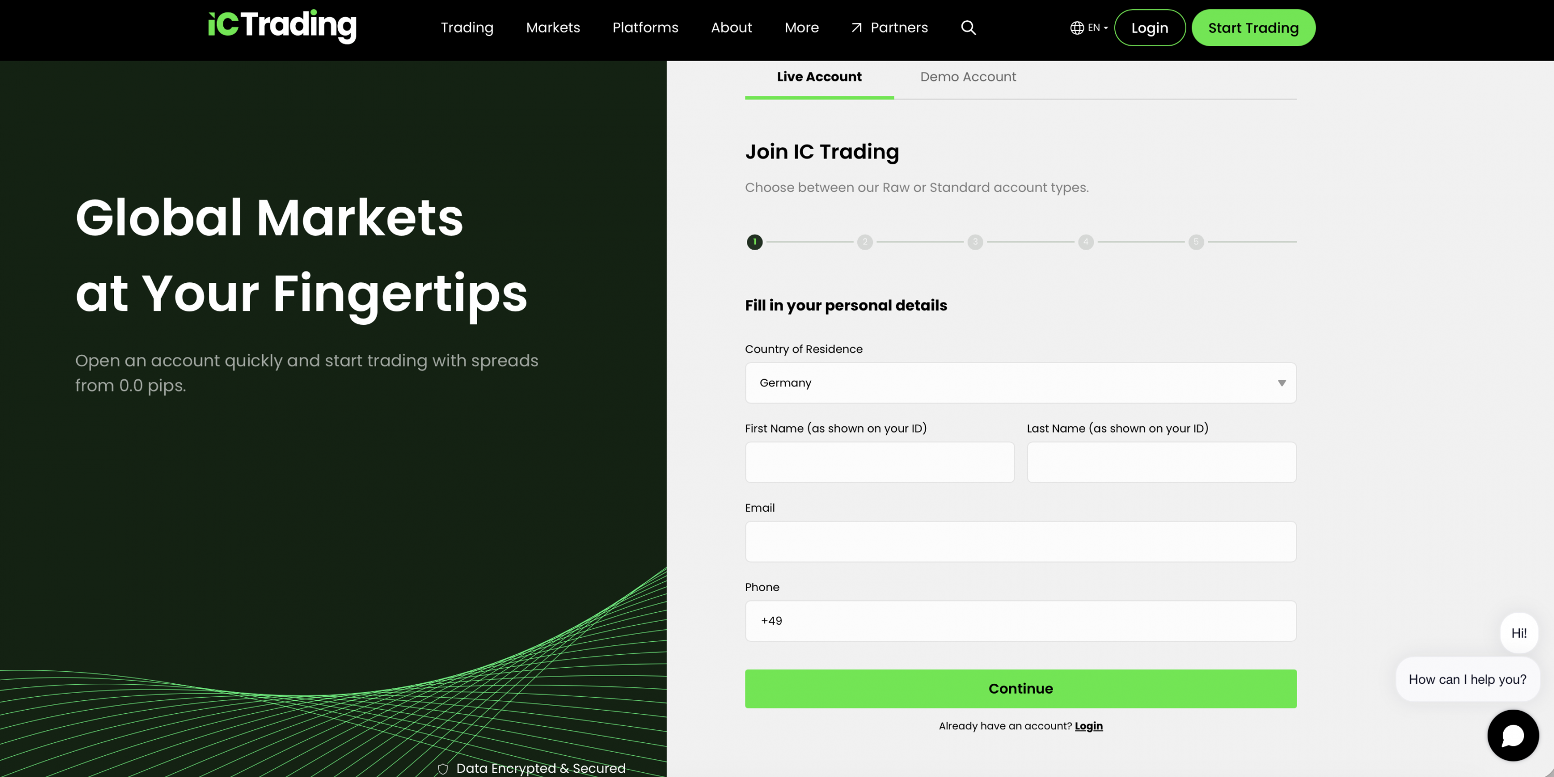Click the shield icon beside Data Encrypted
Viewport: 1554px width, 777px height.
[x=443, y=769]
